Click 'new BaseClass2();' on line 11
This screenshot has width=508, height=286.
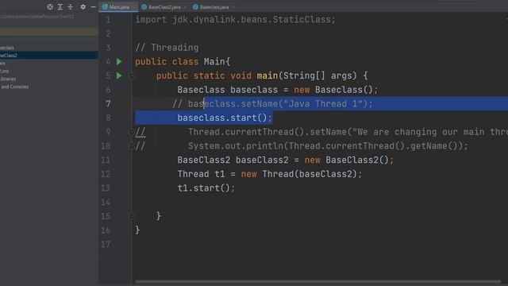349,160
